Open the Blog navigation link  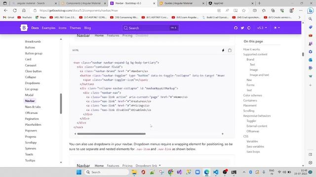87,28
